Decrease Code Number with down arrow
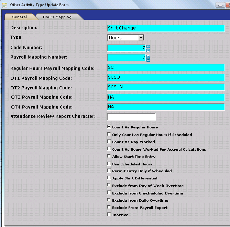This screenshot has width=230, height=227. 148,50
